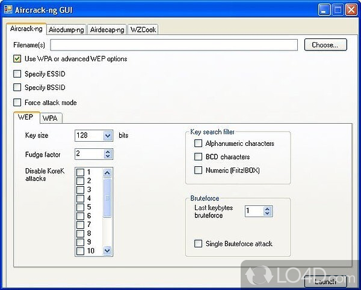Increase Last keybytes bruteforce value
Viewport: 361px width, 290px height.
[267, 209]
